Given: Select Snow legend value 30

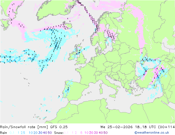Looking at the screenshot, I should (x=96, y=133).
